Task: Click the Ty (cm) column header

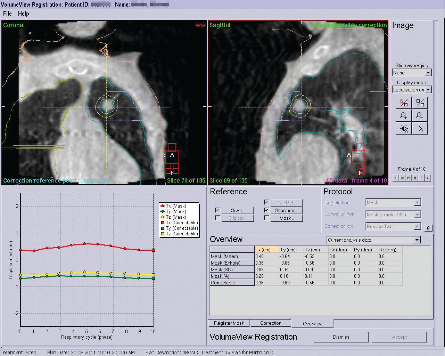Action: [x=291, y=250]
